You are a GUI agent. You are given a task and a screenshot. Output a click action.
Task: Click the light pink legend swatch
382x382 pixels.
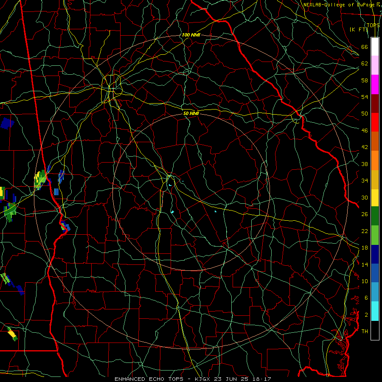coord(375,65)
